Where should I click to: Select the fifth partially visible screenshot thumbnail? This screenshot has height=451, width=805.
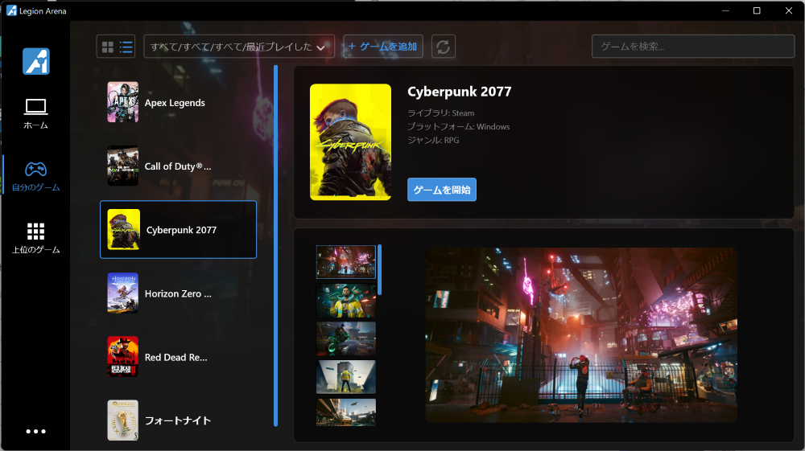[346, 412]
